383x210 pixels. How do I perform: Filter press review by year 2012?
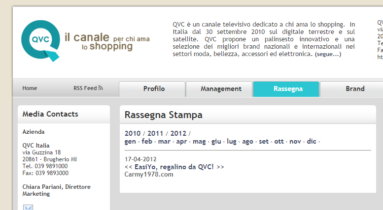point(178,133)
